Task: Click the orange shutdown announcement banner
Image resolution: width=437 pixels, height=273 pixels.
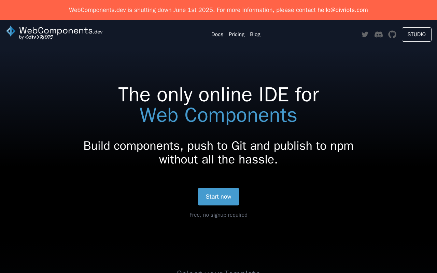Action: (218, 10)
